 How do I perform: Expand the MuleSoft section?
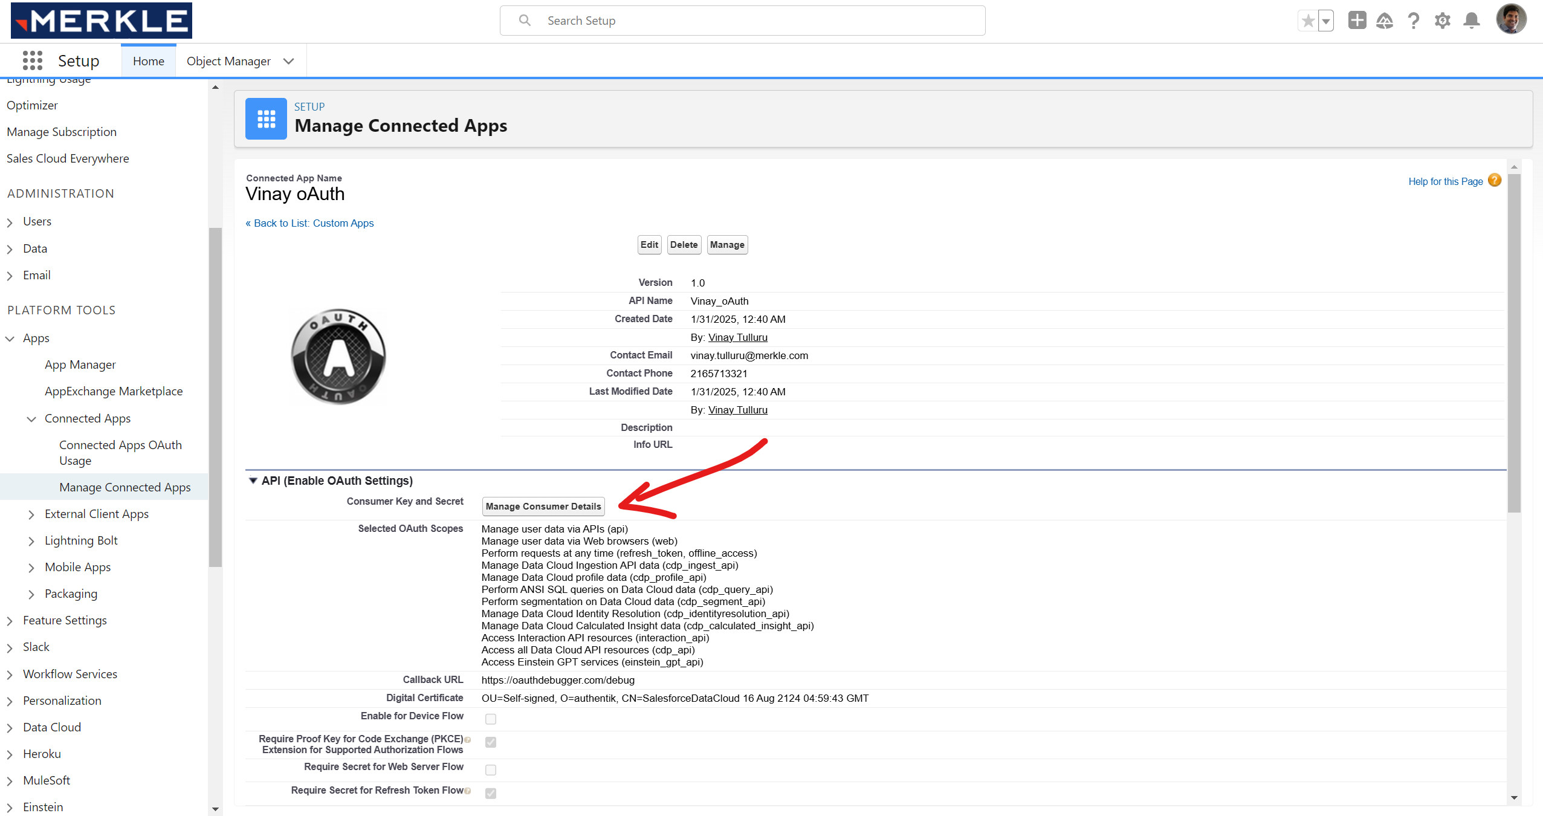(10, 781)
